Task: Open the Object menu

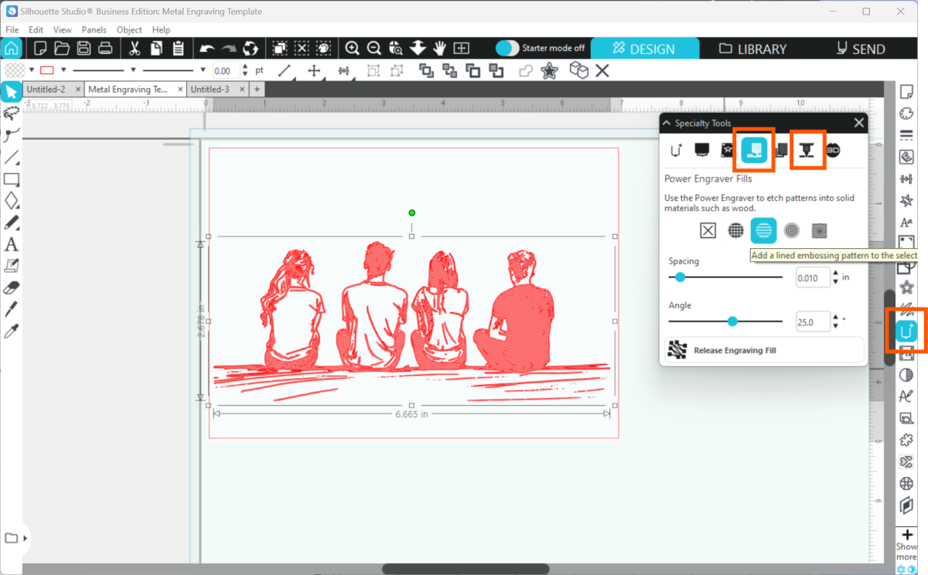Action: click(x=129, y=29)
